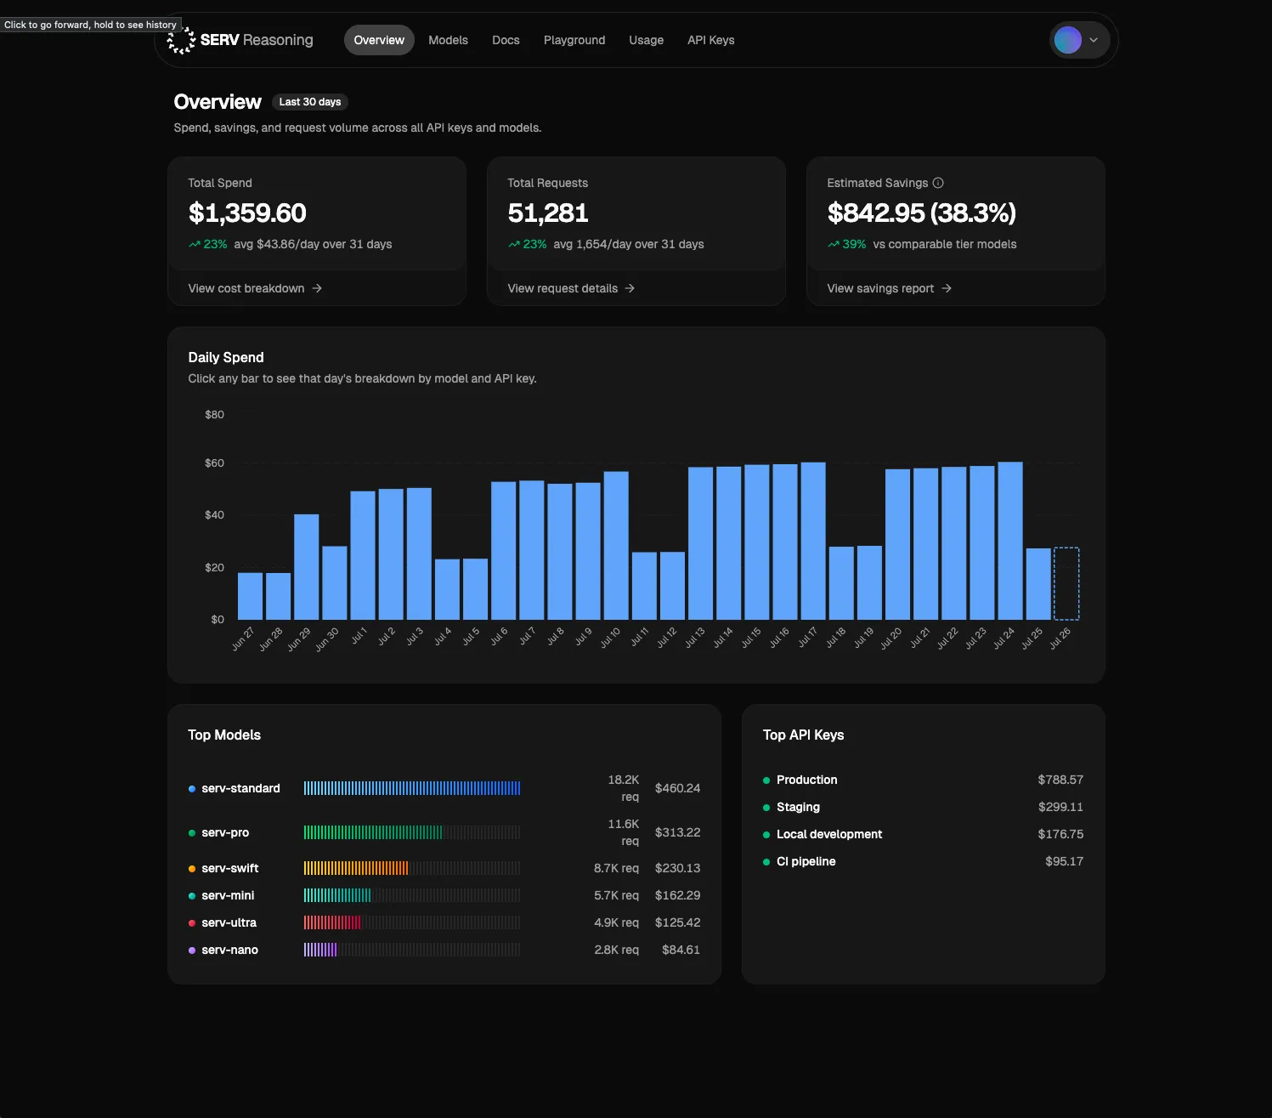Click the green dot beside CI pipeline
The image size is (1272, 1118).
click(x=766, y=862)
